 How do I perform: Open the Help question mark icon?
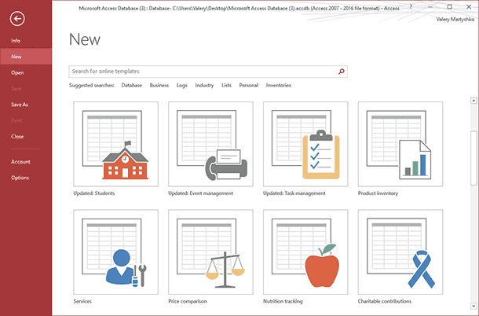pos(411,7)
